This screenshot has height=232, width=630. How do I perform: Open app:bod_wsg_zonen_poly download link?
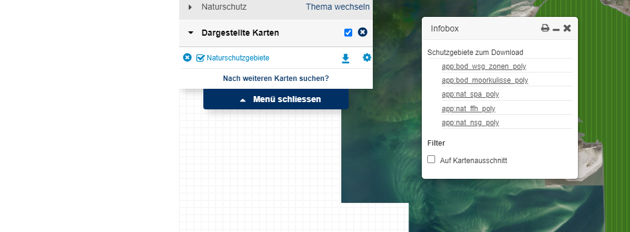click(484, 66)
